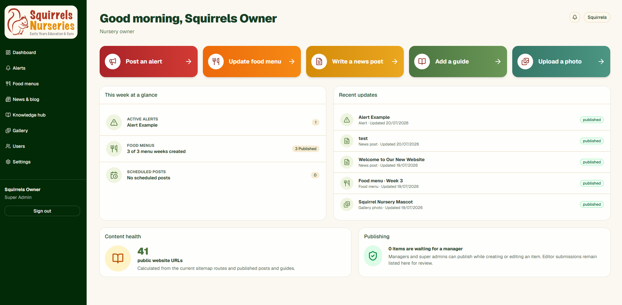The height and width of the screenshot is (305, 622).
Task: Click the notification bell icon
Action: [575, 17]
